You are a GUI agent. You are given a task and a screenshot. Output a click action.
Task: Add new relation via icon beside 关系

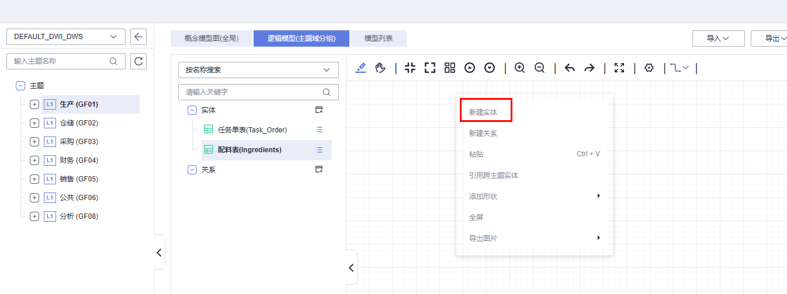coord(319,169)
